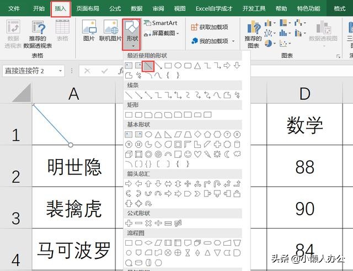Switch to the Page Layout (页面布局) tab
The height and width of the screenshot is (271, 353).
(x=88, y=9)
